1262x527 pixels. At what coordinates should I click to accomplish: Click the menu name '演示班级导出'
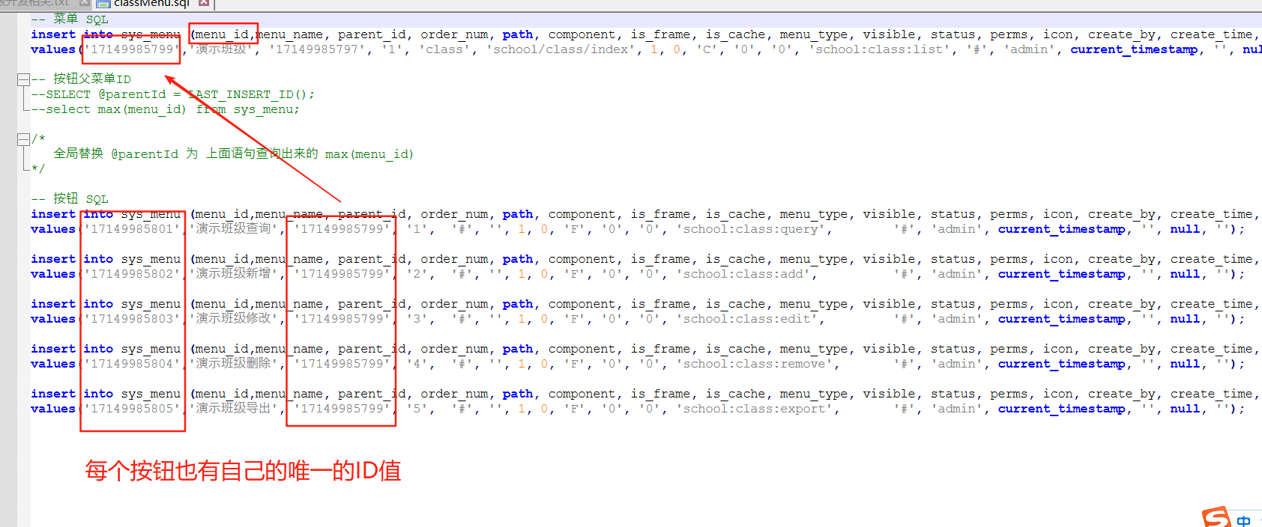coord(233,409)
